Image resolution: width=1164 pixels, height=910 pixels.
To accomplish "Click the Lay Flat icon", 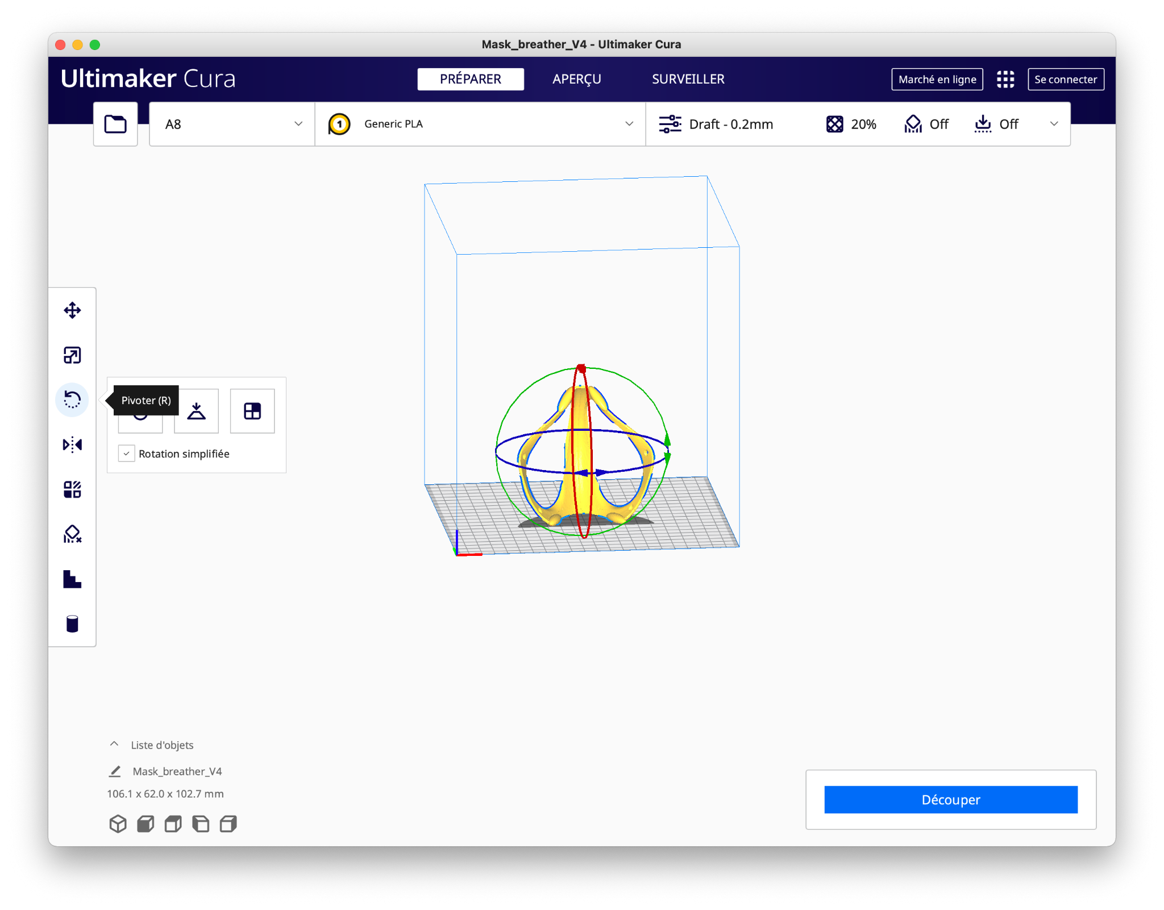I will tap(196, 412).
